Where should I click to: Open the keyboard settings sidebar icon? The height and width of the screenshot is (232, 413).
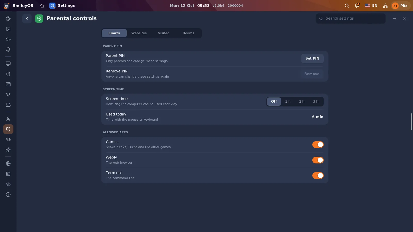point(8,84)
